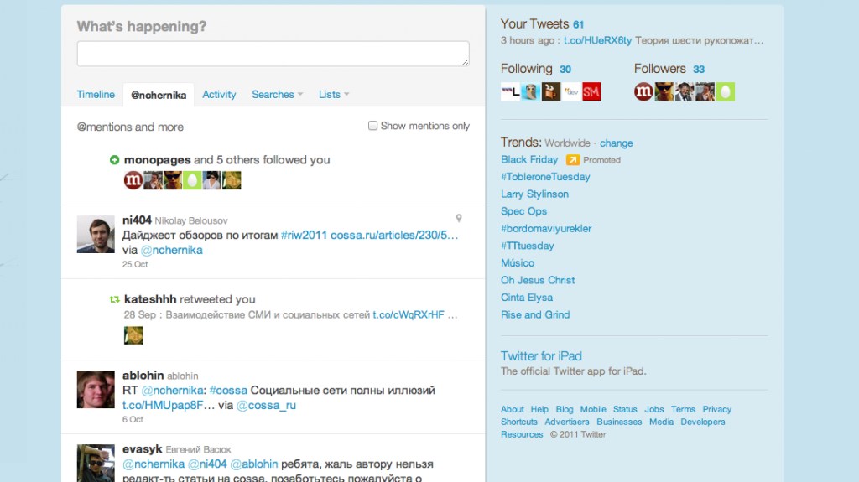Click the red m avatar under monopages followed you
This screenshot has width=859, height=482.
(x=133, y=180)
